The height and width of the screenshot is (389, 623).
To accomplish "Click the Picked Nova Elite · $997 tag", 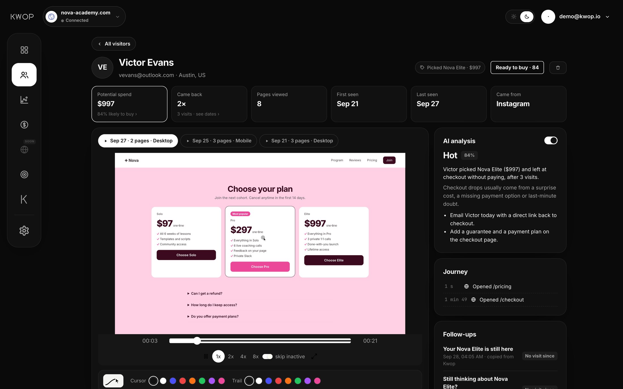I will (x=450, y=68).
